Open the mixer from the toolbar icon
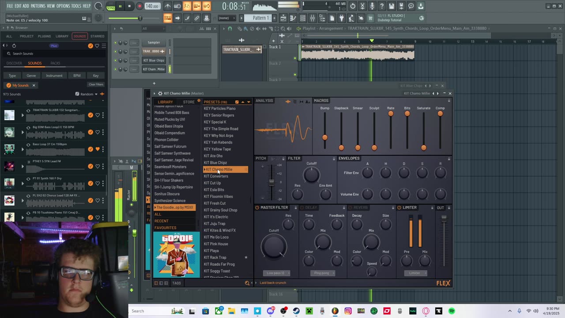 click(x=313, y=18)
